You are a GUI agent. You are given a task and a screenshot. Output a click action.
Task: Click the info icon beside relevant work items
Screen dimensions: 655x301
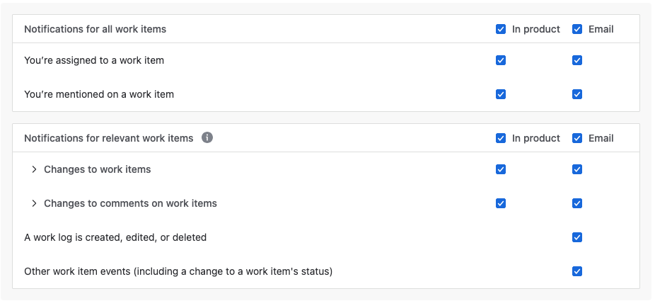coord(207,138)
